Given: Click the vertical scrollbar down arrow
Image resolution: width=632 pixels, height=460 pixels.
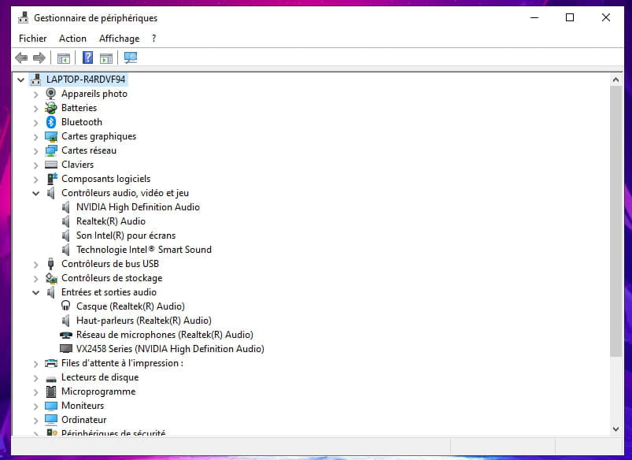Looking at the screenshot, I should [x=615, y=429].
